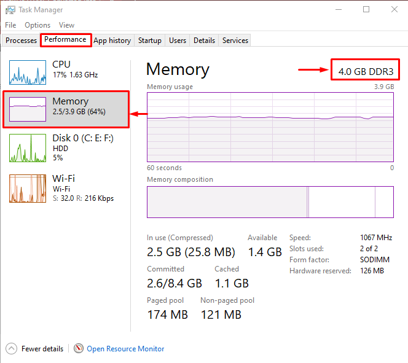Click the large Memory heading
408x363 pixels.
(178, 69)
